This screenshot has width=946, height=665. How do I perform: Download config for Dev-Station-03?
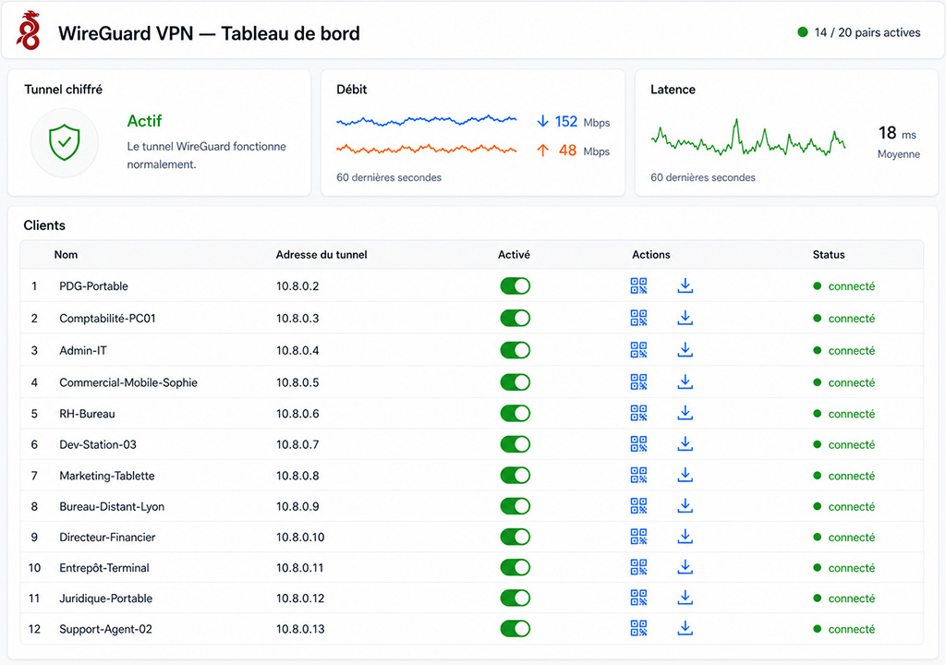click(685, 443)
